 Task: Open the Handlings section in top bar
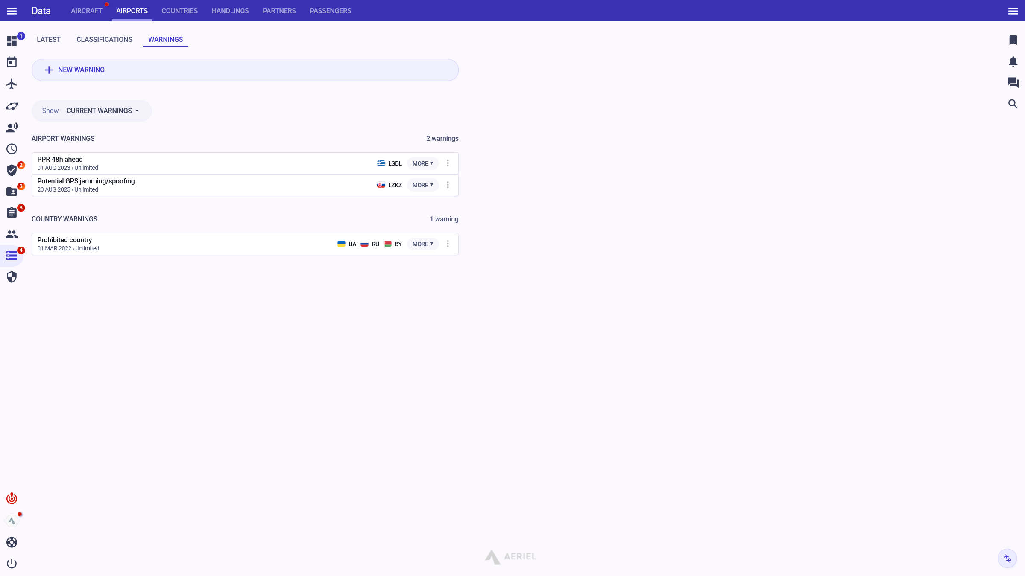(x=230, y=11)
